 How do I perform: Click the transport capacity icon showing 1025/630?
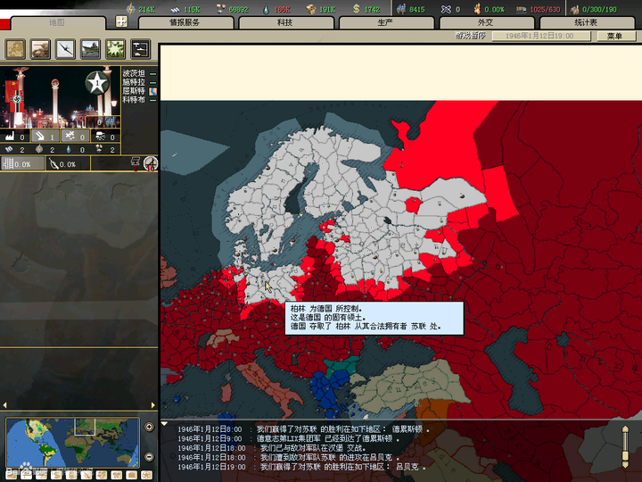(x=521, y=9)
